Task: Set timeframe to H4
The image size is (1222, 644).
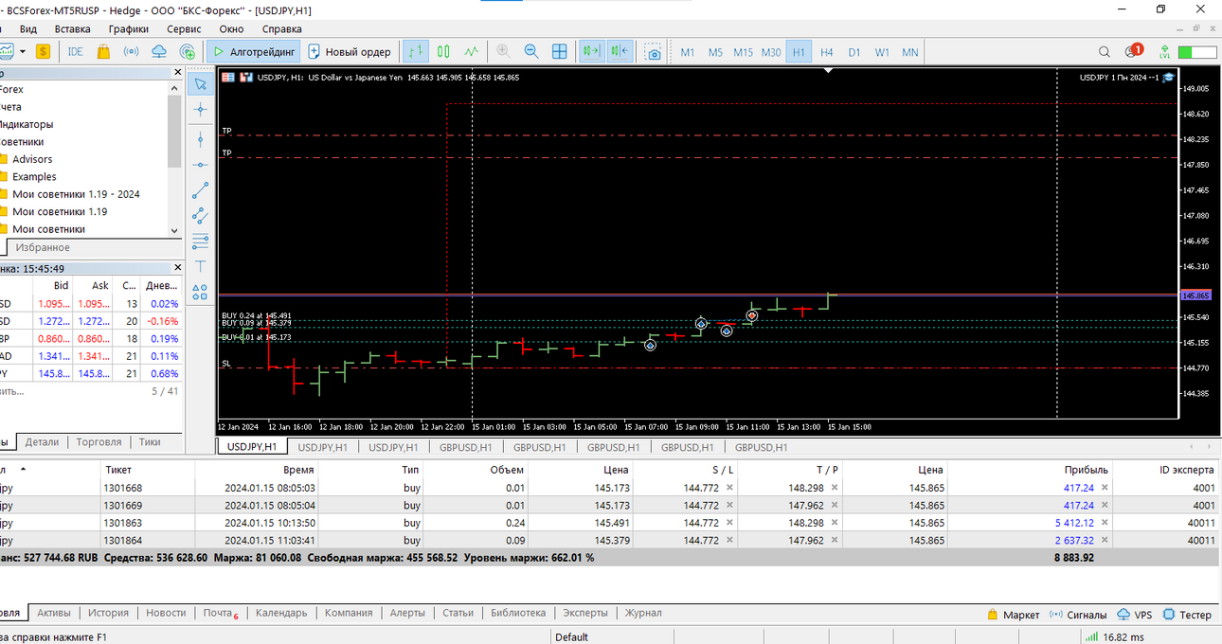Action: tap(827, 52)
